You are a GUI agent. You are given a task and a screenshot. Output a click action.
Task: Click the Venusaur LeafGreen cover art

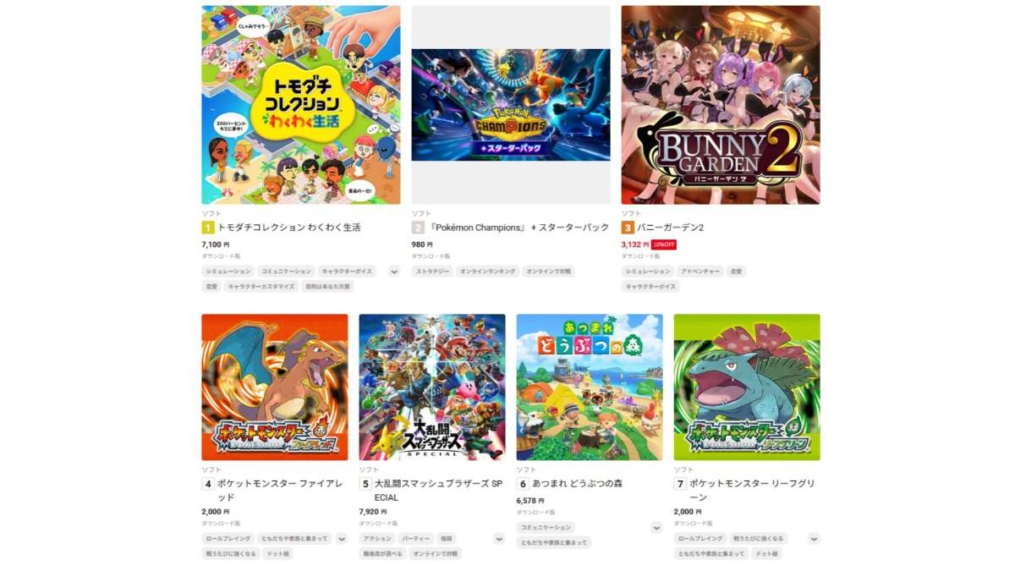(747, 387)
